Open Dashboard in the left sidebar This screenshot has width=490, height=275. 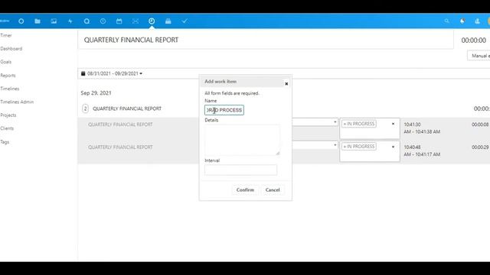click(x=11, y=49)
